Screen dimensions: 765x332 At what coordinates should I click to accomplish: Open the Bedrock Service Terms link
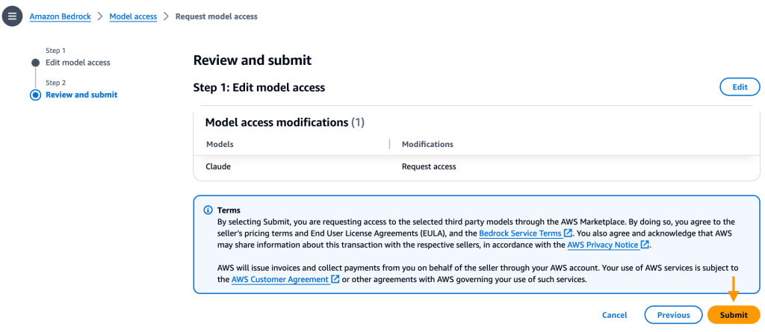(520, 234)
